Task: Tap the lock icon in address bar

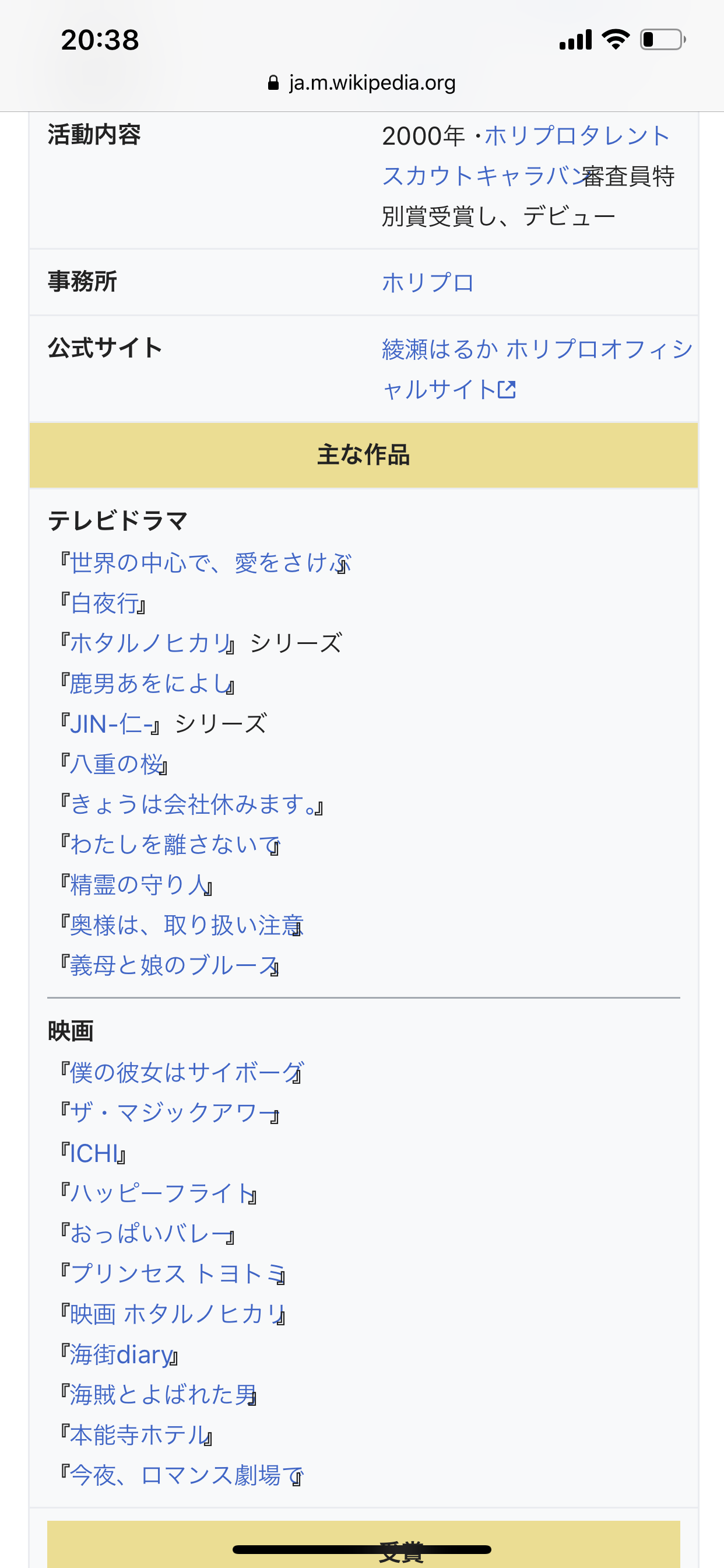Action: [273, 83]
